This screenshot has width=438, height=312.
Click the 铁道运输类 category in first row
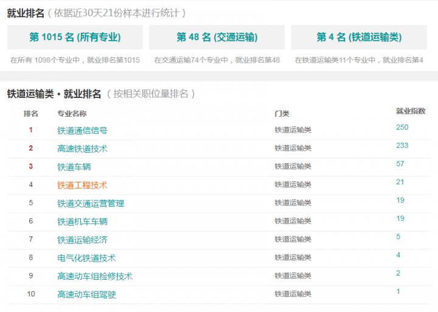293,130
